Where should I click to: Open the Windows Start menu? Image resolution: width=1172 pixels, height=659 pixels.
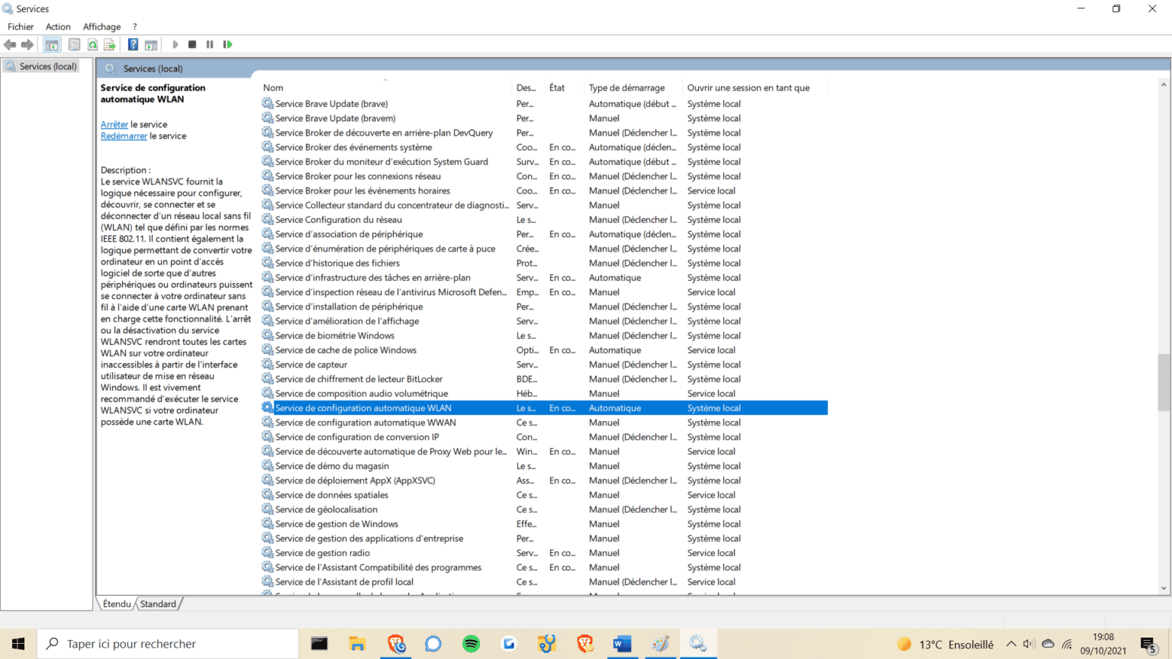[18, 644]
